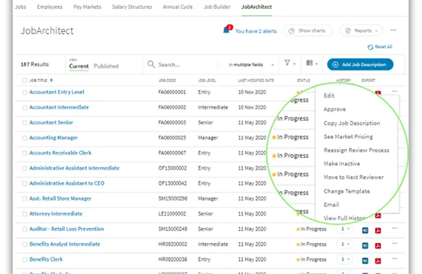Click the ellipsis for Accountant Entry Level

[394, 91]
